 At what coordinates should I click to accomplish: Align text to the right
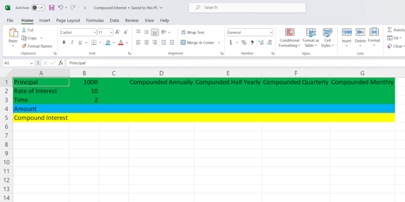point(155,42)
